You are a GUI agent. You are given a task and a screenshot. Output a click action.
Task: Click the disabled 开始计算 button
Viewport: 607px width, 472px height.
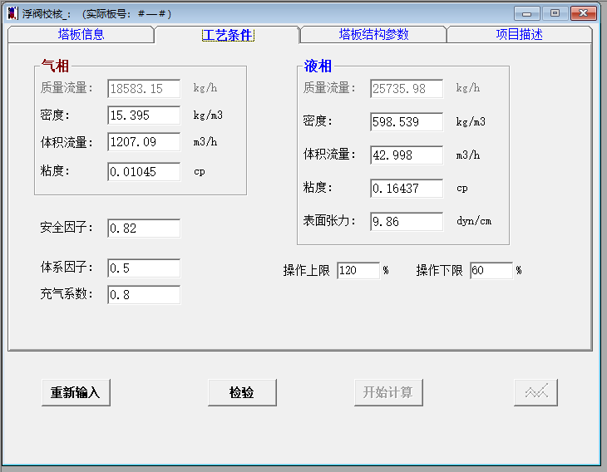coord(388,392)
